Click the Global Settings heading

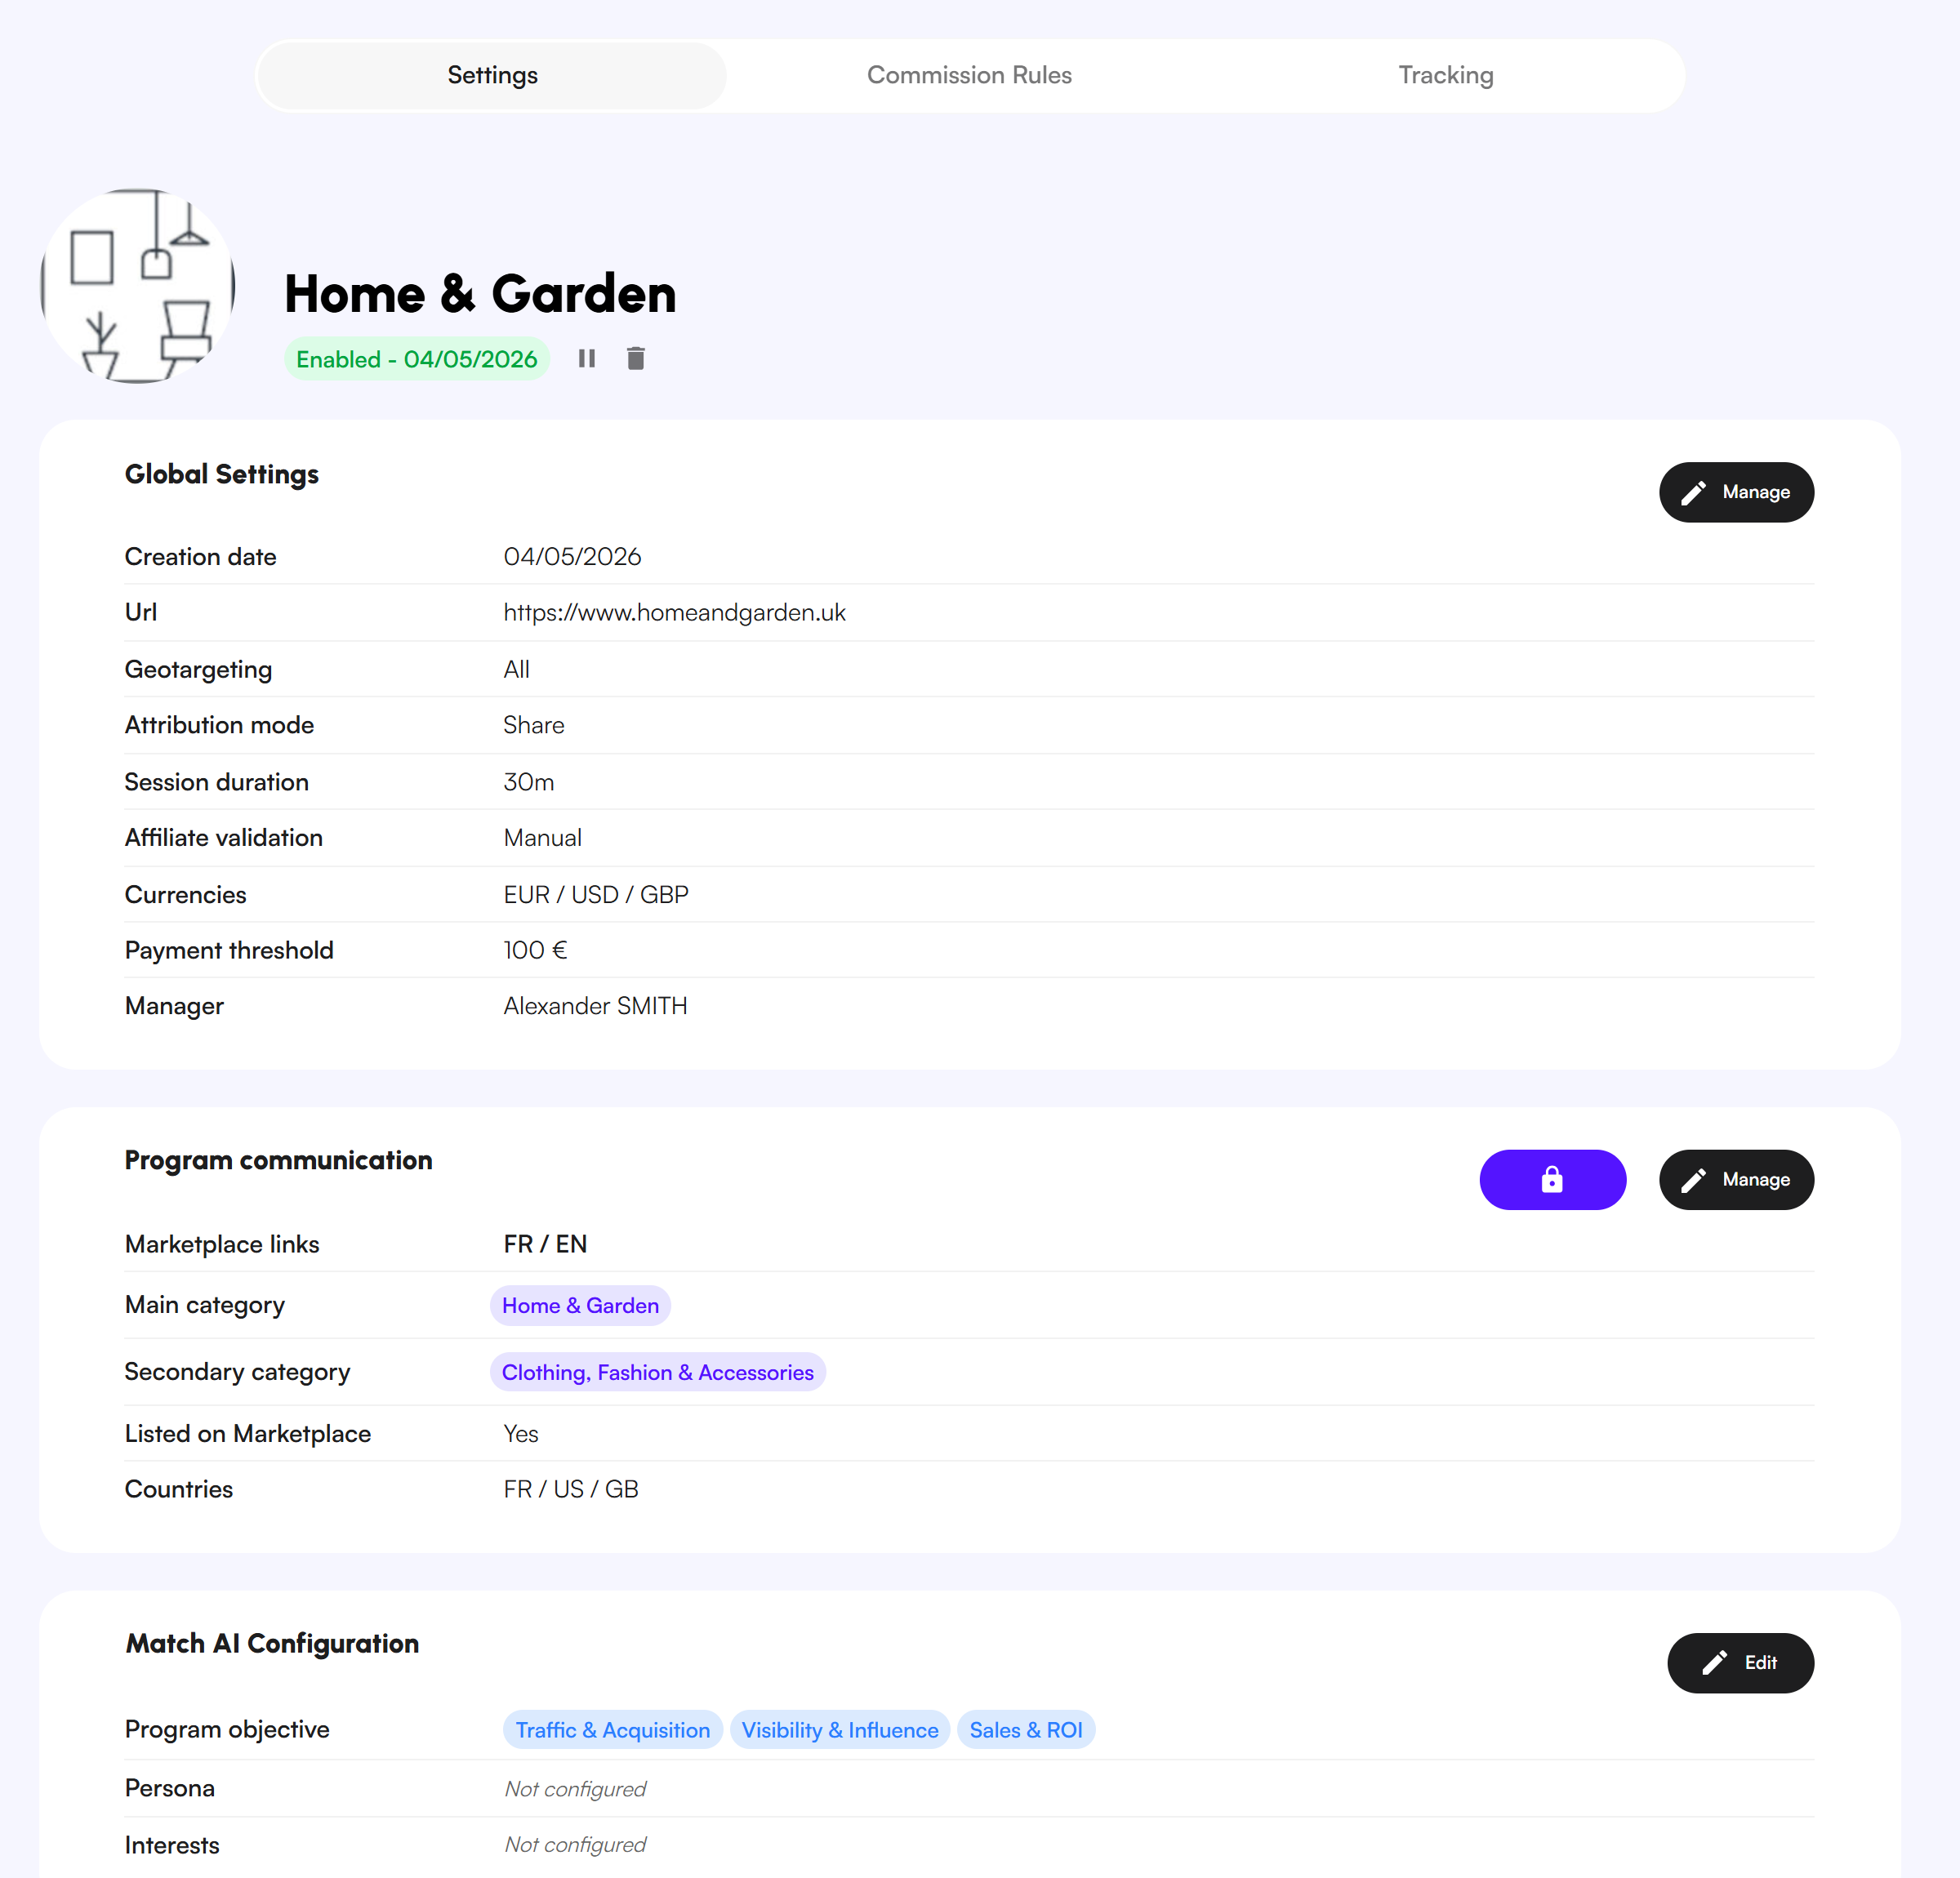click(222, 474)
